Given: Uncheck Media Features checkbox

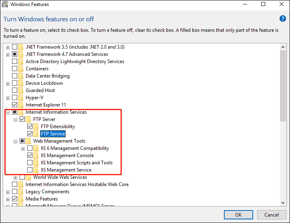Looking at the screenshot, I should click(14, 199).
